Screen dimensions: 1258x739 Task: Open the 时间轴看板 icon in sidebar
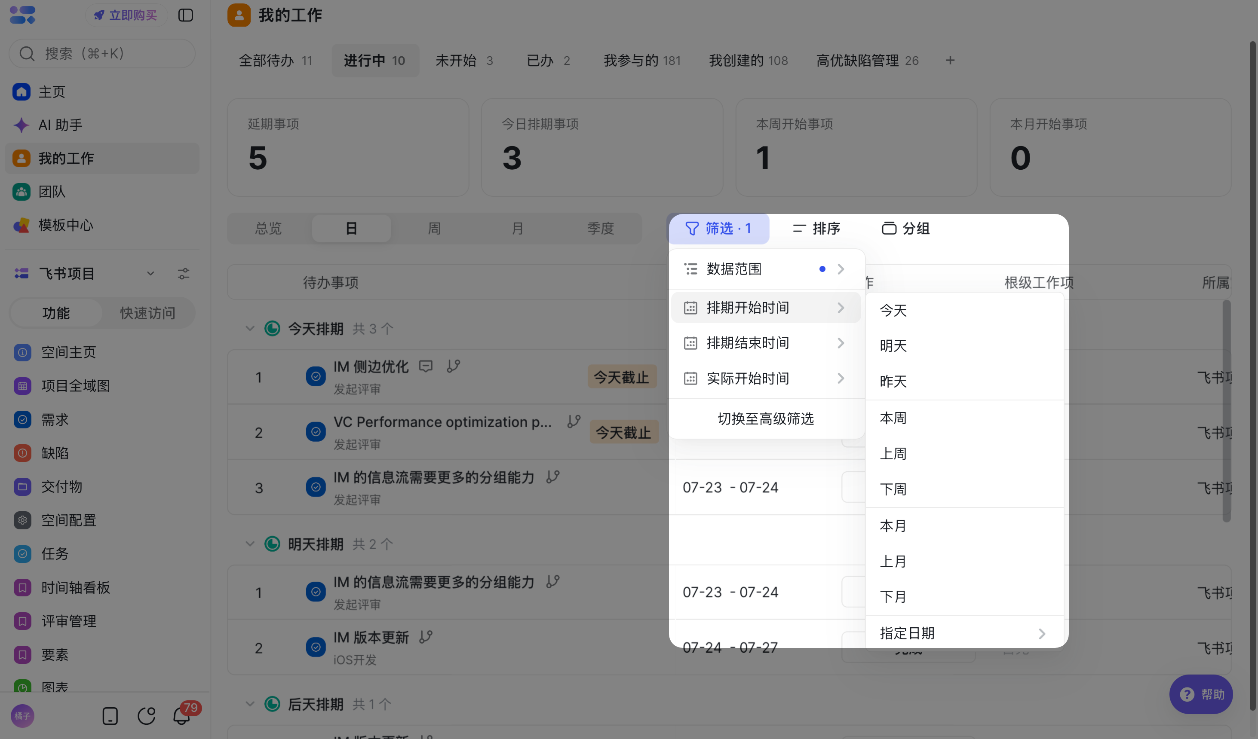[22, 587]
